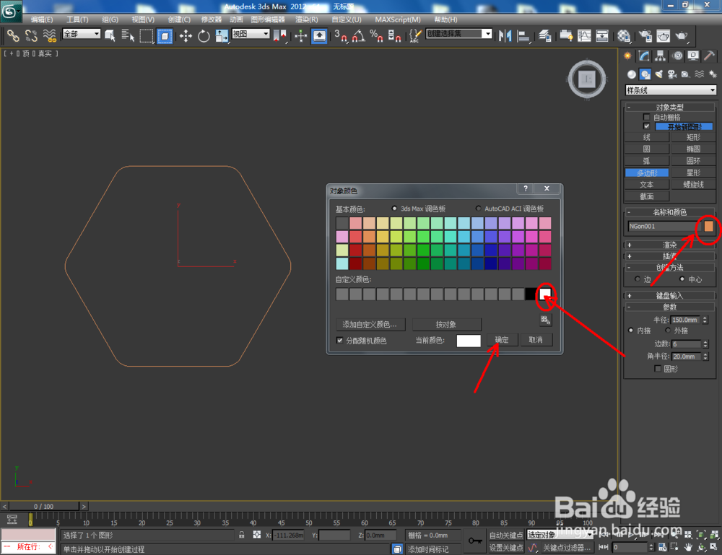
Task: Select the Shapes category icon in Create panel
Action: 645,74
